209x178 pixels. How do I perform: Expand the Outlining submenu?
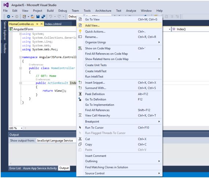click(159, 161)
